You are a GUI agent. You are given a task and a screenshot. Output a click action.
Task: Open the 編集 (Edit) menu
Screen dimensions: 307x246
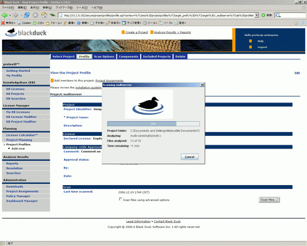point(22,8)
